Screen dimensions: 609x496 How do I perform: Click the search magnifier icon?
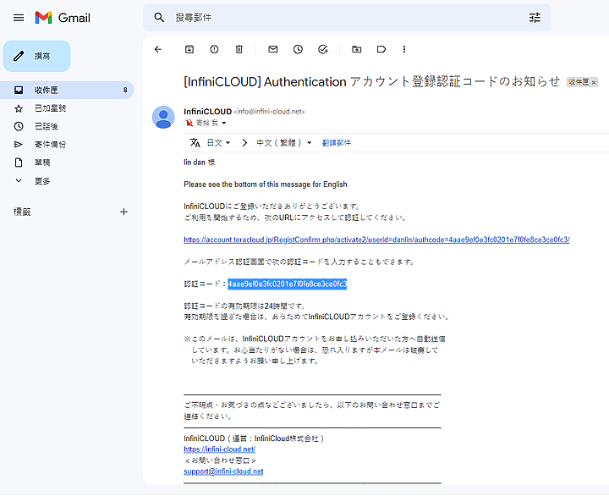[x=159, y=17]
